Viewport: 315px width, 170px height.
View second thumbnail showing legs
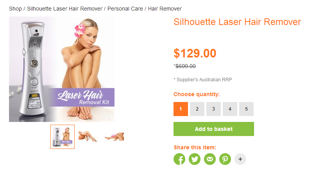88,136
